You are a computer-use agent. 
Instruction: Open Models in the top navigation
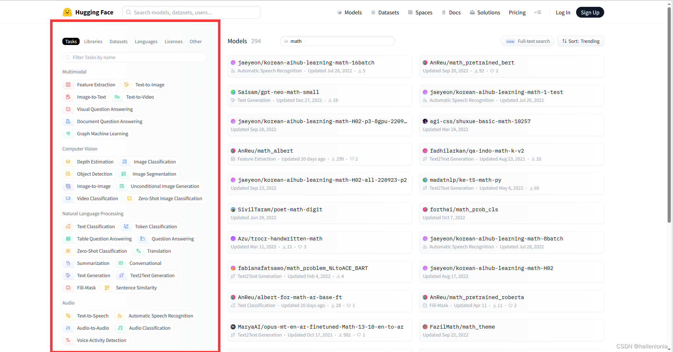(x=349, y=12)
